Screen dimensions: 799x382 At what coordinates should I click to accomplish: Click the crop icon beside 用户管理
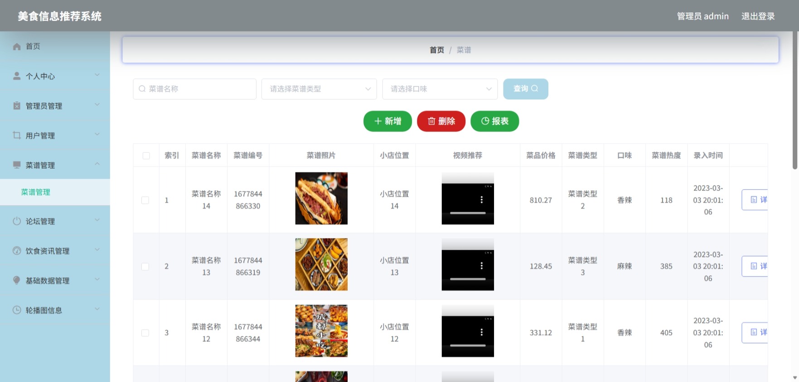tap(17, 135)
